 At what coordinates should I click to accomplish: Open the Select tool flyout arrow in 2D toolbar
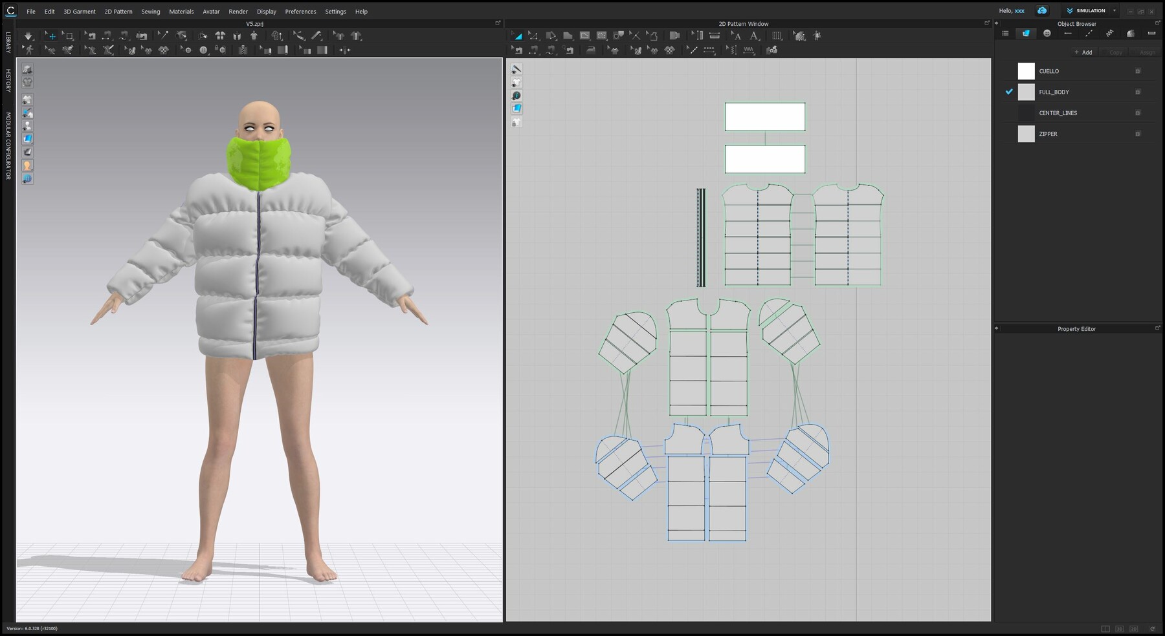pyautogui.click(x=523, y=41)
